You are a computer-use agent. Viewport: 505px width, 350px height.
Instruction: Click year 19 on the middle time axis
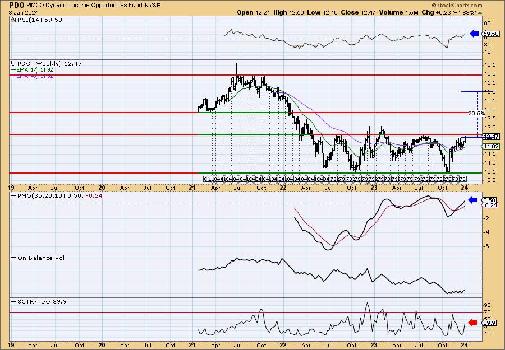pos(11,188)
